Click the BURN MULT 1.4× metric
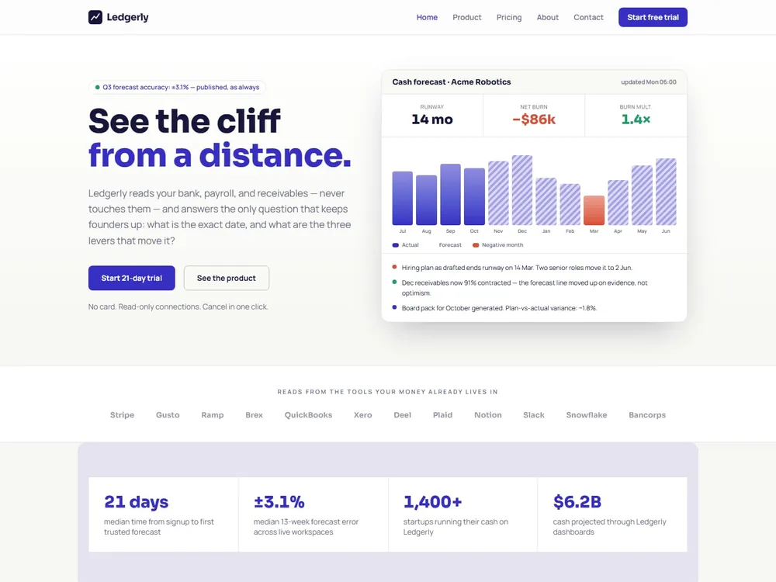 [636, 116]
